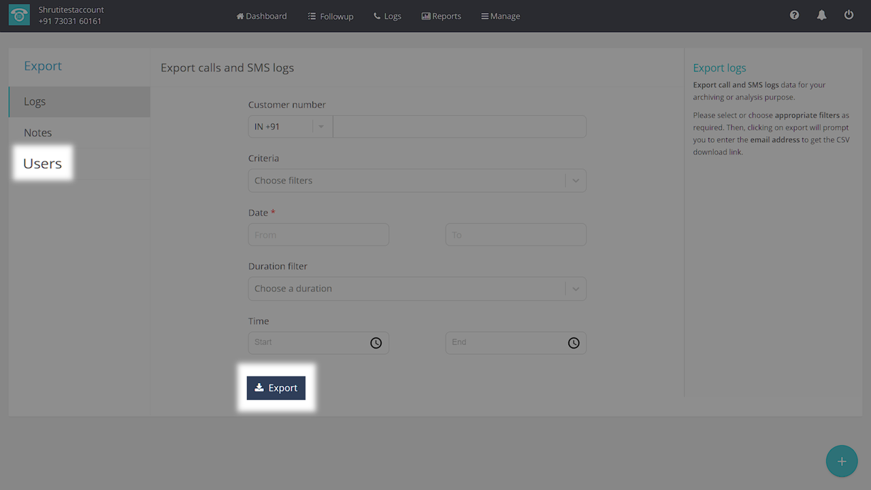Open the help question mark icon
Viewport: 871px width, 490px height.
coord(794,15)
